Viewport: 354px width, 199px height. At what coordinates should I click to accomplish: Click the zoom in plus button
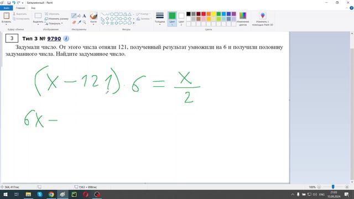(347, 187)
